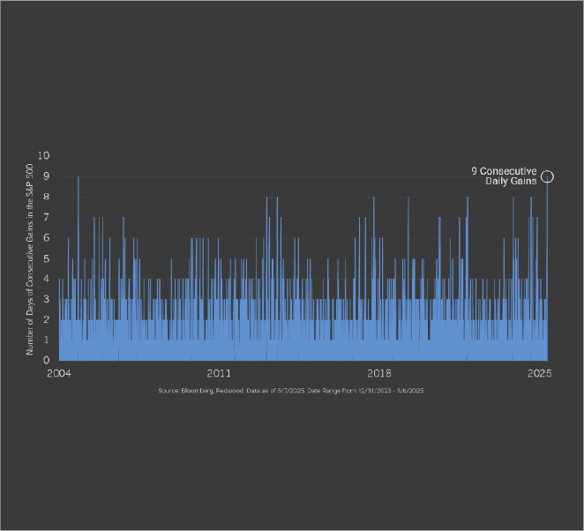Select the 2011 x-axis label
584x531 pixels.
point(220,373)
